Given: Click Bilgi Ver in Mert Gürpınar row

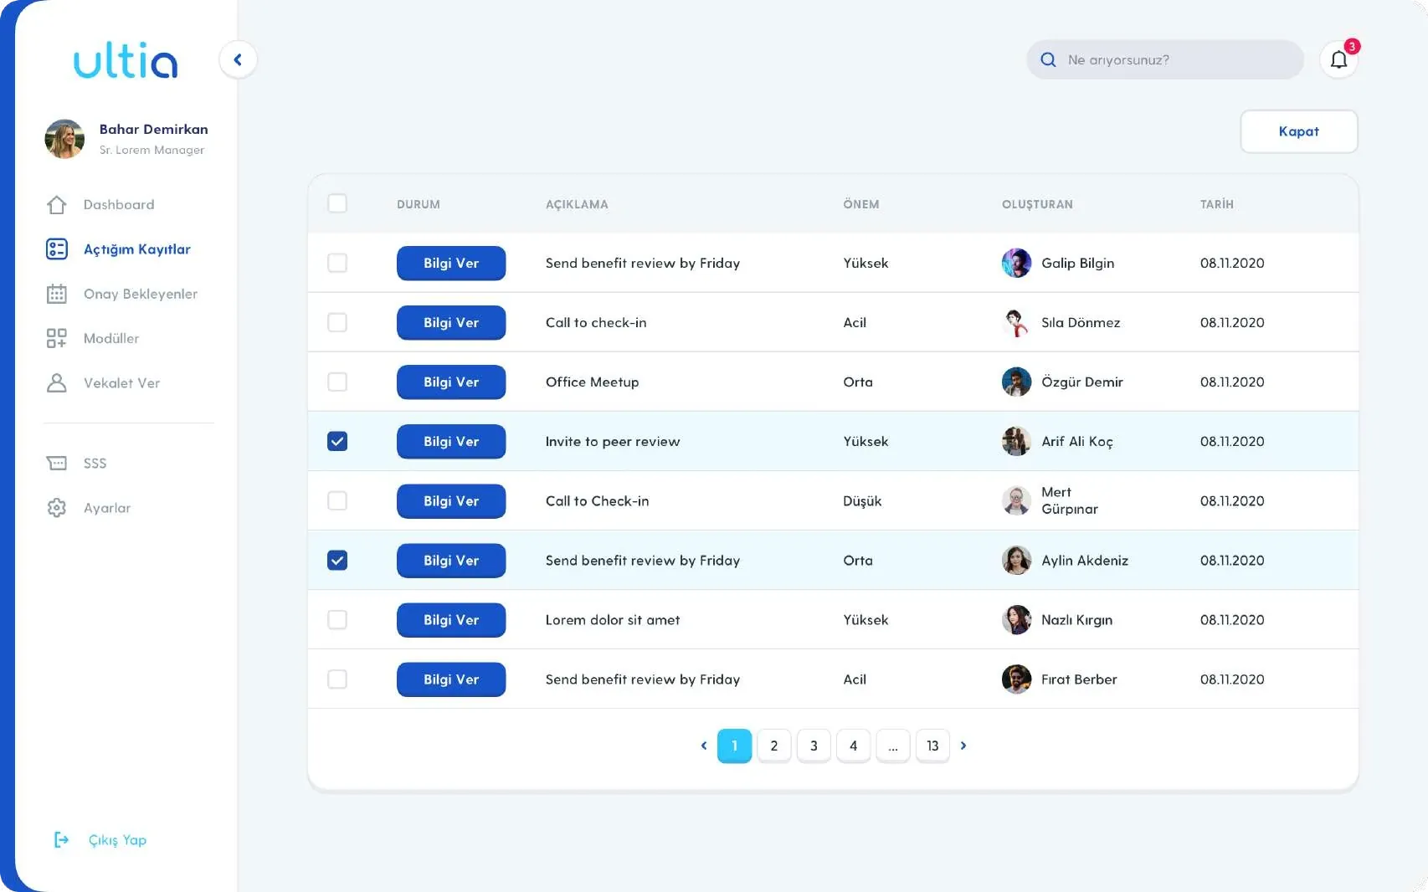Looking at the screenshot, I should pyautogui.click(x=451, y=500).
